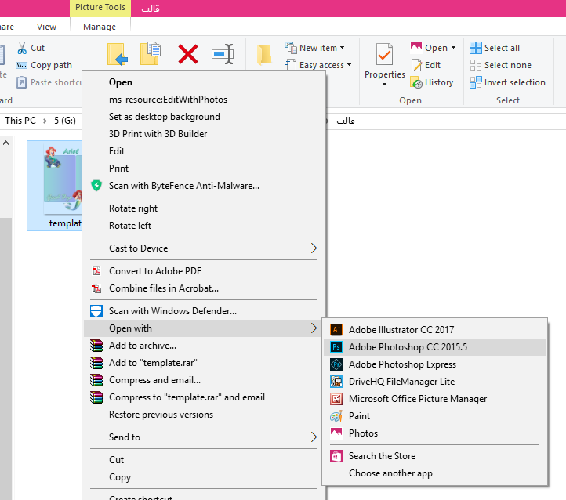Choose Open in the context menu
This screenshot has height=500, width=566.
(204, 82)
